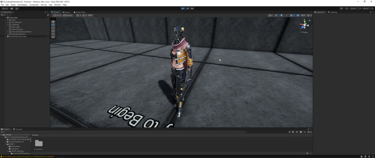Step one frame forward

point(192,8)
